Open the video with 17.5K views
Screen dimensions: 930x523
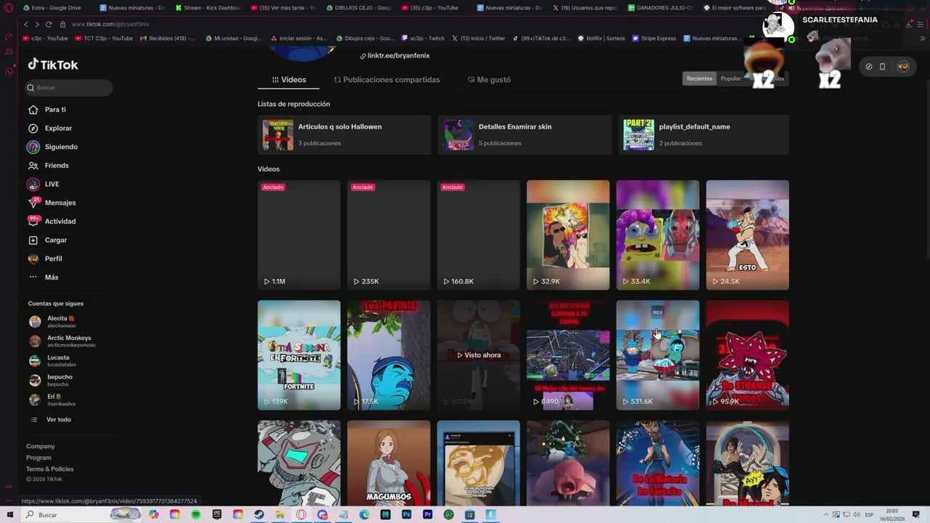pyautogui.click(x=389, y=355)
